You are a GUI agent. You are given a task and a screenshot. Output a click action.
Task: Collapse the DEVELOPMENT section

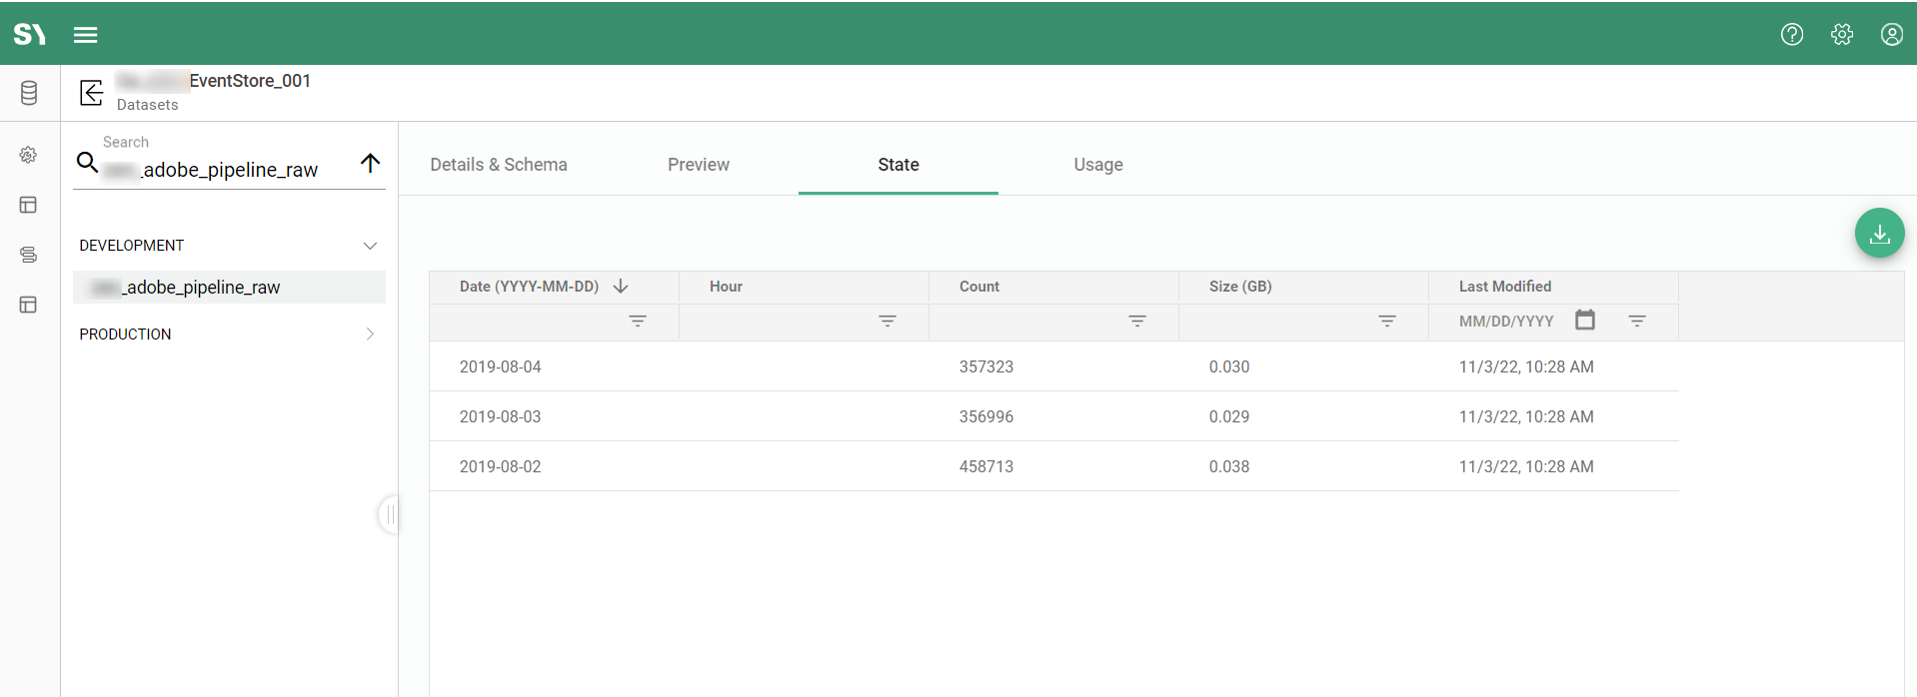tap(370, 246)
